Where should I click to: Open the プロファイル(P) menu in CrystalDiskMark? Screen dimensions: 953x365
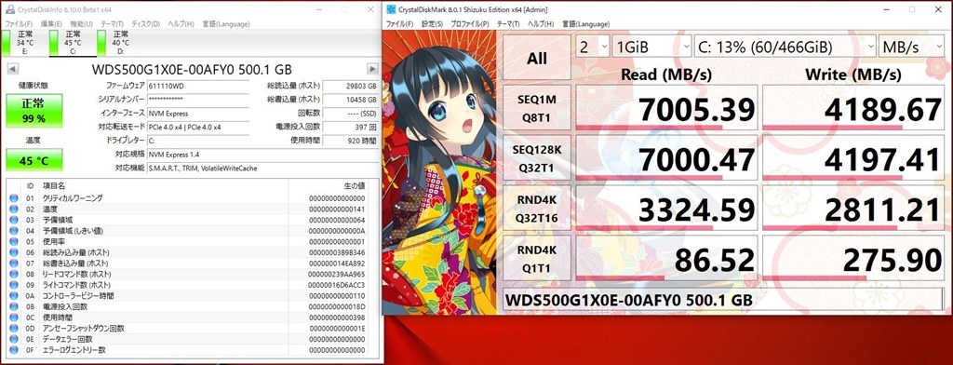(469, 23)
